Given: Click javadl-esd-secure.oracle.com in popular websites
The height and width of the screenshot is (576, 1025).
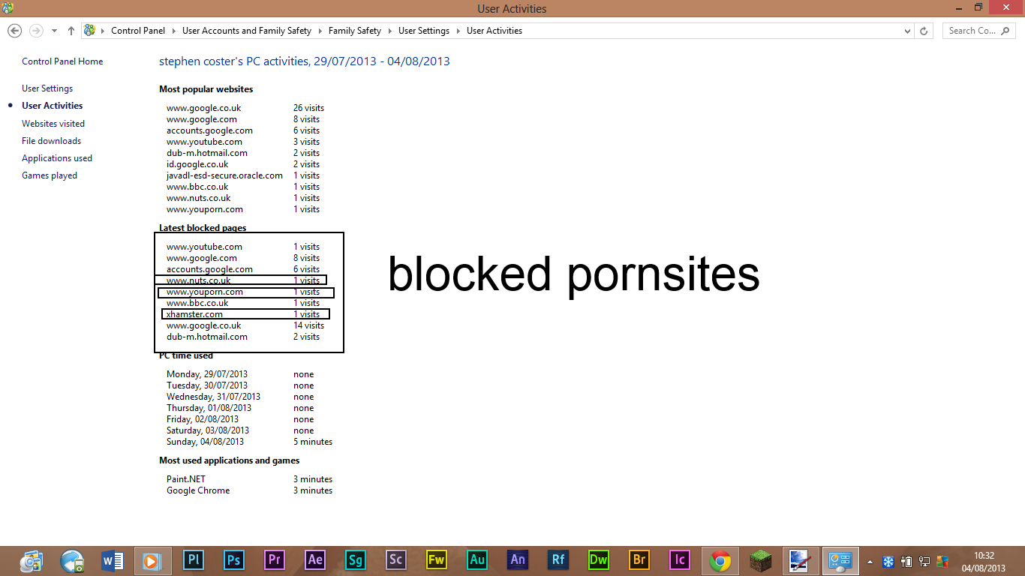Looking at the screenshot, I should 224,175.
